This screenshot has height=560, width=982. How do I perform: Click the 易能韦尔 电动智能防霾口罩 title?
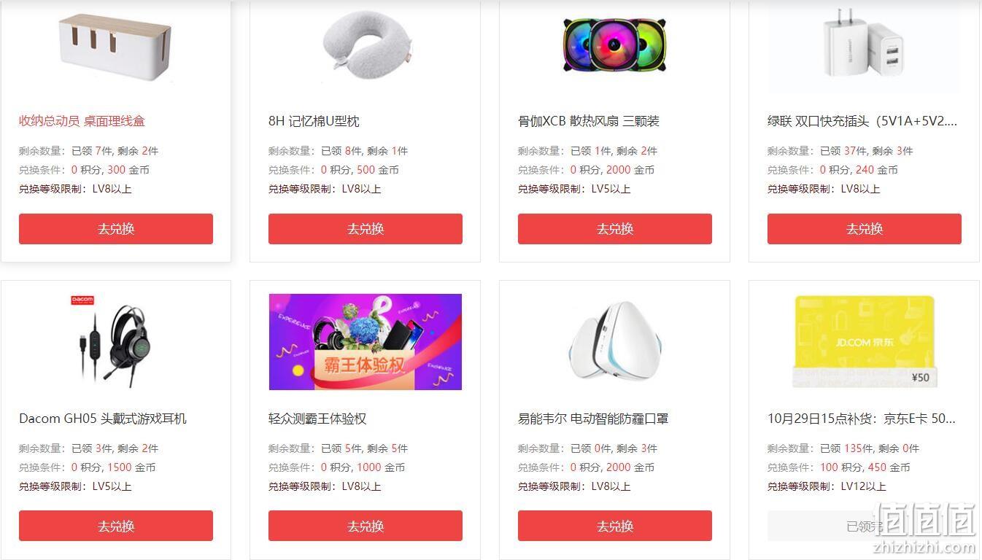click(593, 419)
